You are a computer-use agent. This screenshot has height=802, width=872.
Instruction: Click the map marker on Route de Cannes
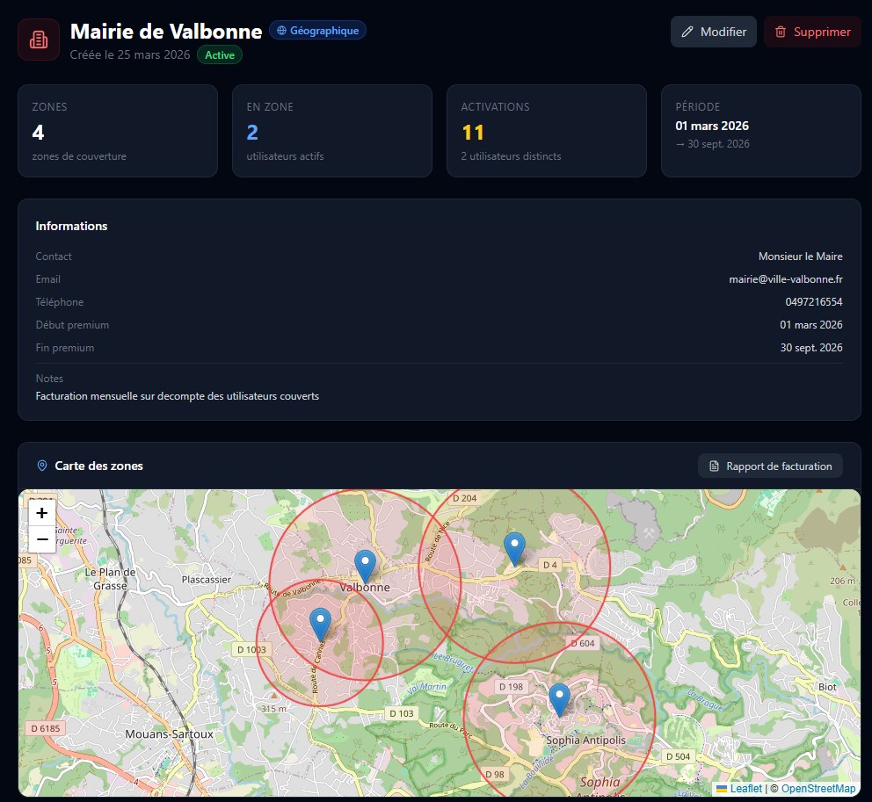click(321, 622)
